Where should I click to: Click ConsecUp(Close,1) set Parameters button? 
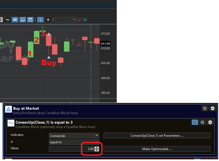tap(157, 136)
